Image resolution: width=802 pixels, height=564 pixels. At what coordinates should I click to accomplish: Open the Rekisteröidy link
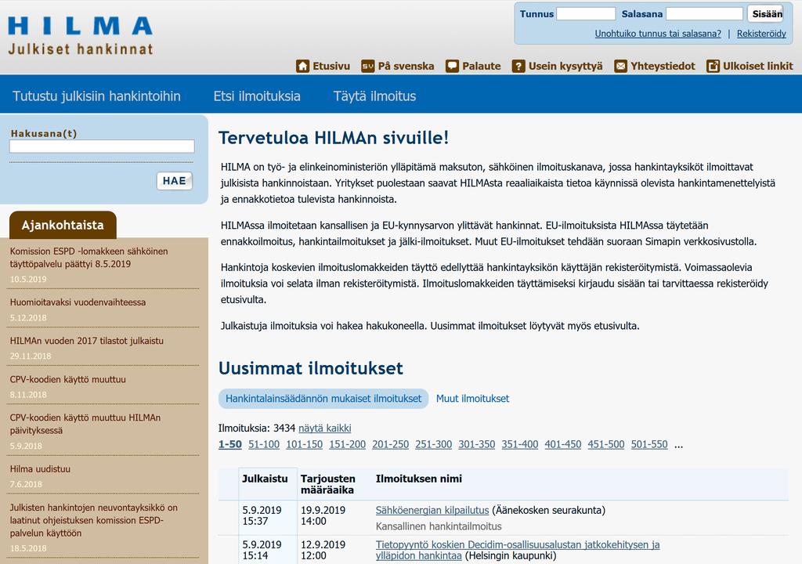click(761, 34)
